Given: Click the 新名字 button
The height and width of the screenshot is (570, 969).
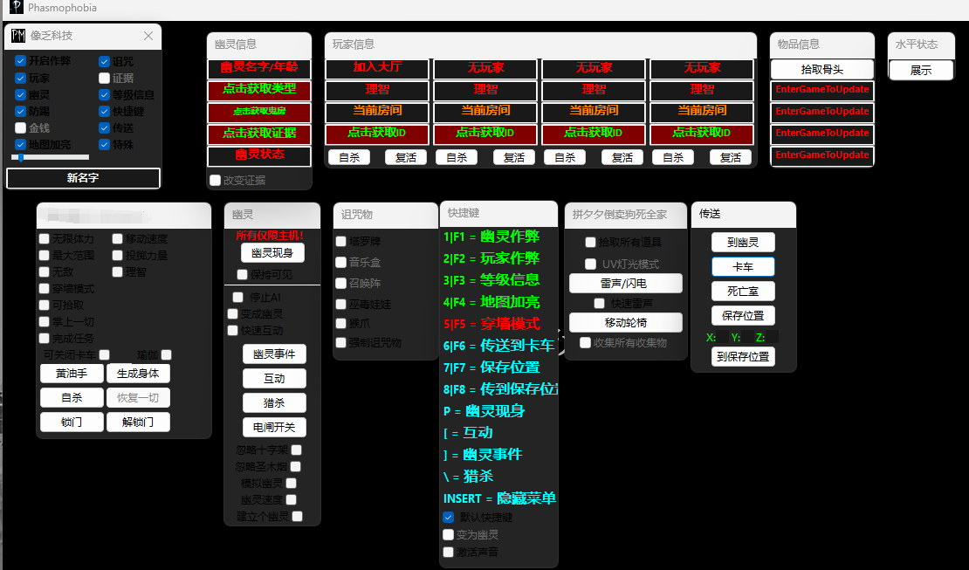Looking at the screenshot, I should tap(83, 178).
